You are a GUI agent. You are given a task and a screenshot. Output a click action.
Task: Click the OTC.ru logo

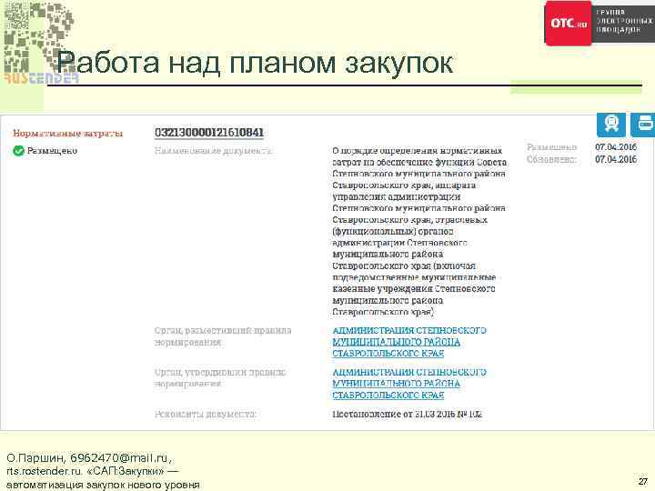pyautogui.click(x=568, y=23)
